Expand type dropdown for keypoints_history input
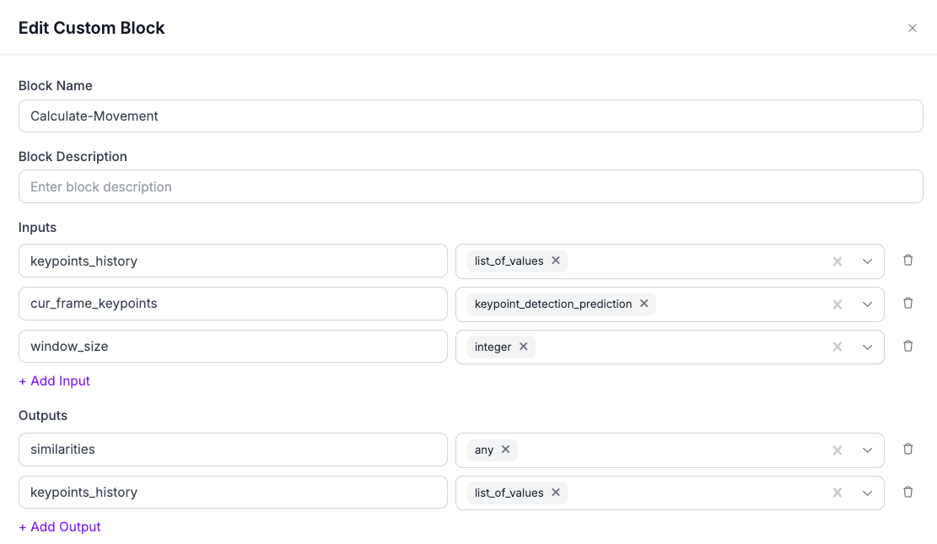937x544 pixels. click(867, 261)
